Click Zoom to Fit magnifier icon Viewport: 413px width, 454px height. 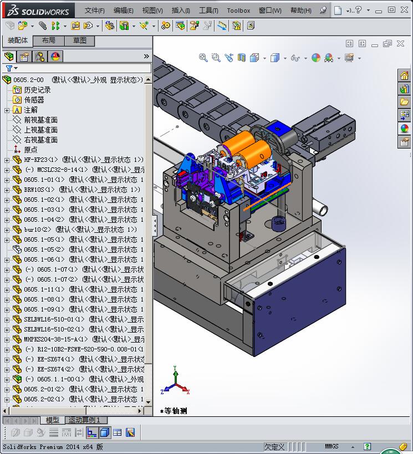pos(203,58)
